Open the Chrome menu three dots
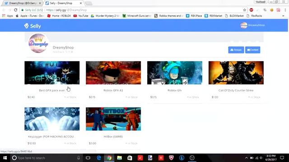Image resolution: width=289 pixels, height=162 pixels. pyautogui.click(x=285, y=10)
